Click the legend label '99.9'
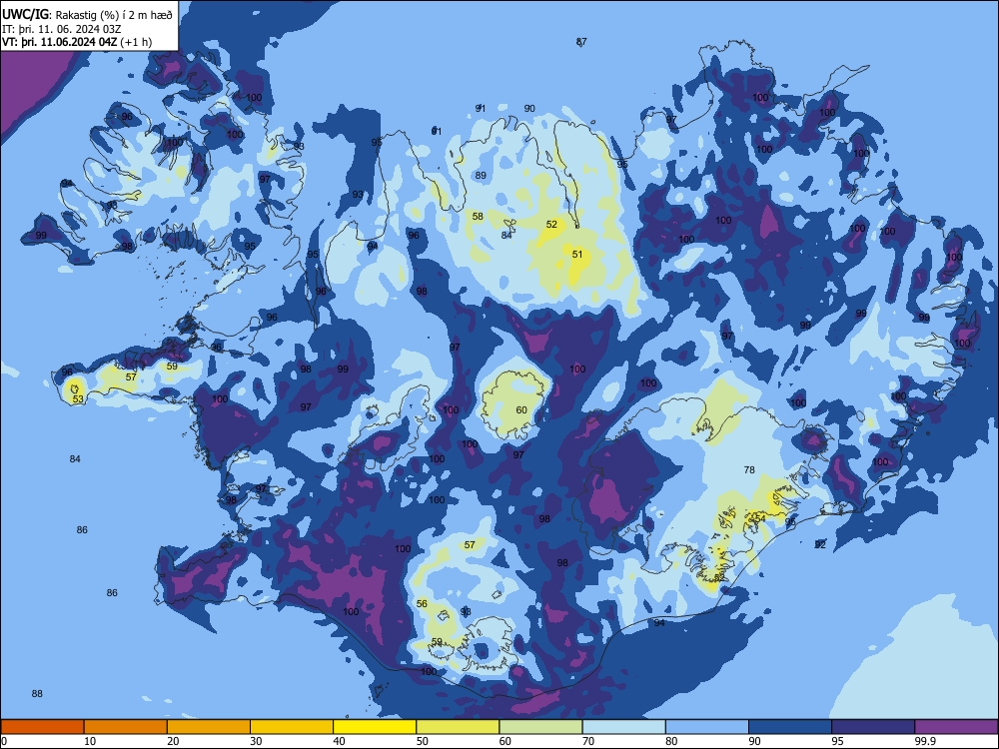Viewport: 999px width, 749px height. coord(925,741)
